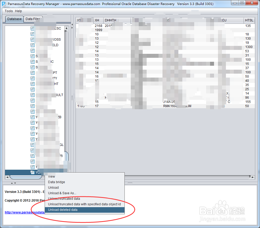Open the Help menu
Image resolution: width=260 pixels, height=228 pixels.
18,11
